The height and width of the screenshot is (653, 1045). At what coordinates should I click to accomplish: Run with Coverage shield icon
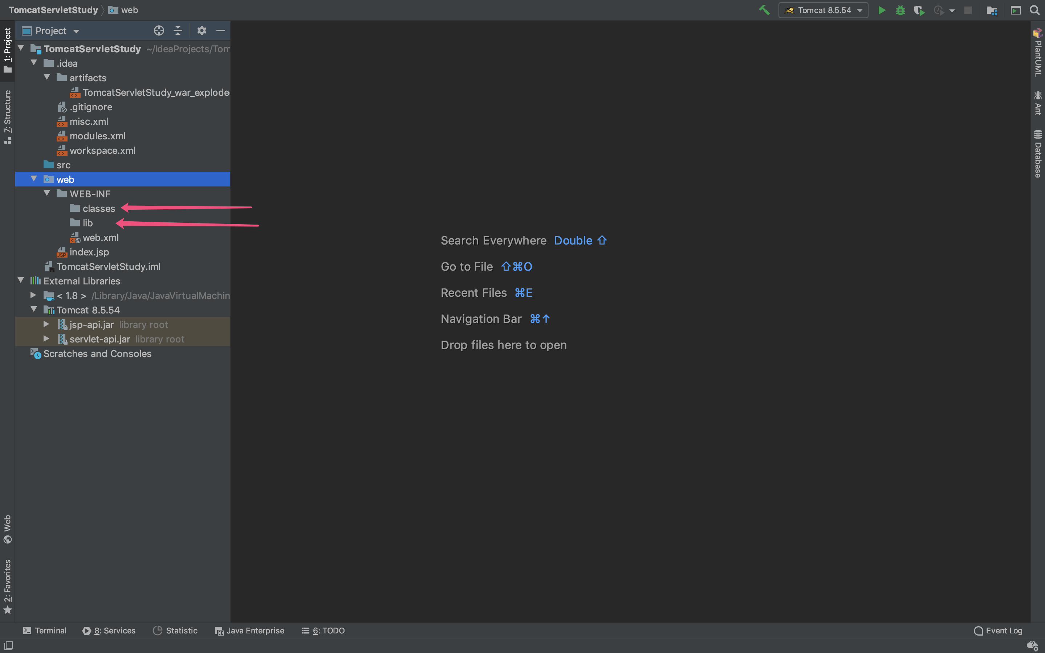919,10
